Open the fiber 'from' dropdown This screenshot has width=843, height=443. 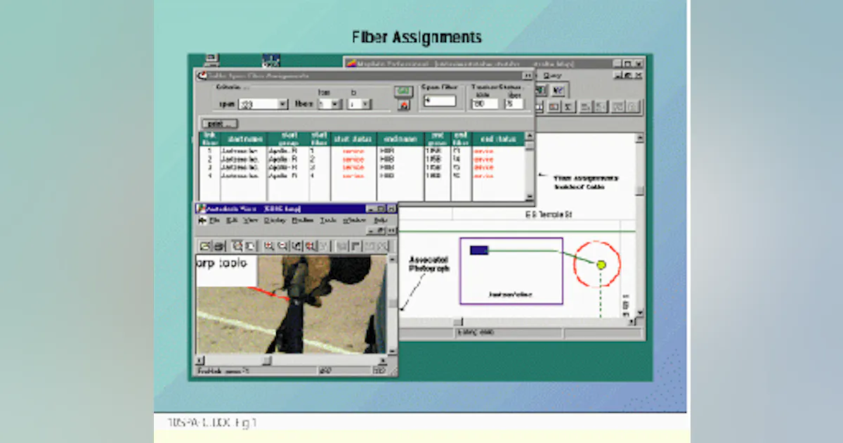(x=336, y=104)
